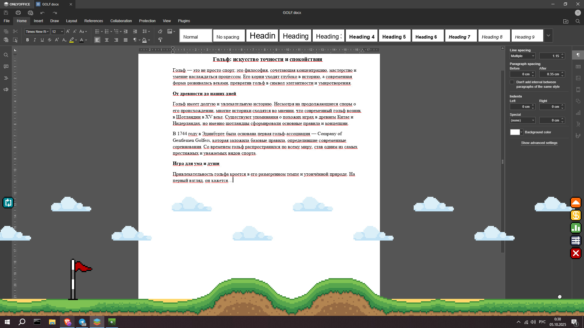Open the Comments sidebar panel
This screenshot has height=328, width=584.
click(x=6, y=67)
